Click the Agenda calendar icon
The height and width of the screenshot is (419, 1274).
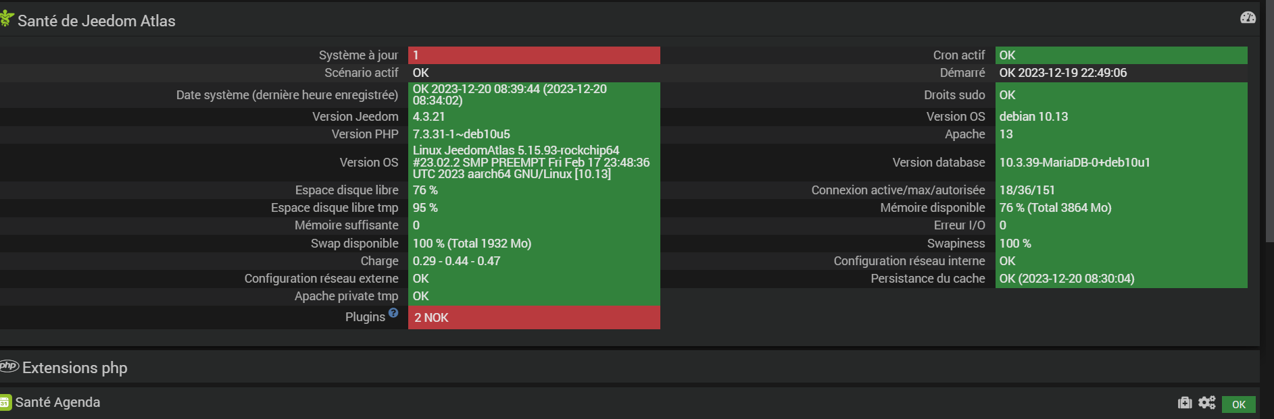pos(5,403)
